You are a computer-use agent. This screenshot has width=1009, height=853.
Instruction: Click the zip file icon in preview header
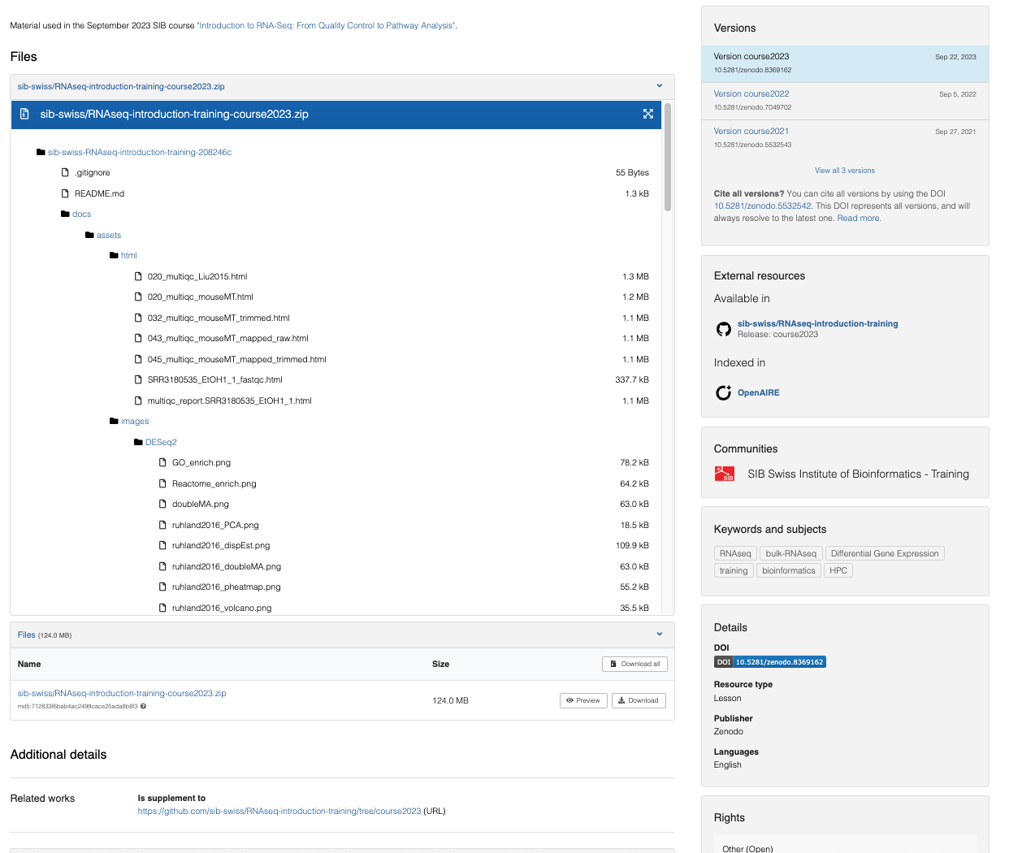click(x=24, y=115)
